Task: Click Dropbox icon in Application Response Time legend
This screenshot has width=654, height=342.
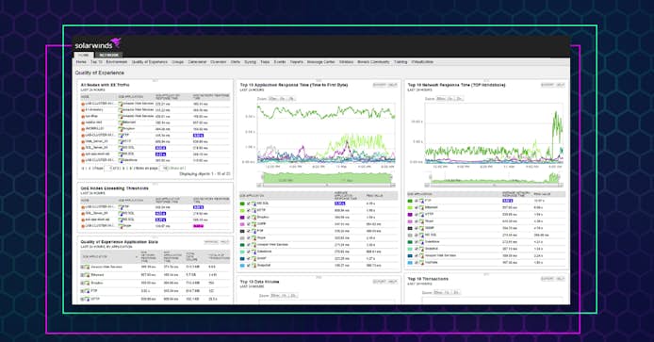Action: tap(253, 218)
